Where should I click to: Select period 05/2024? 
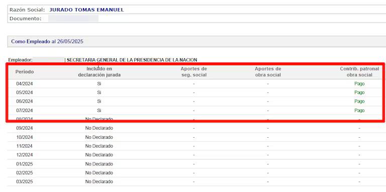tap(25, 92)
